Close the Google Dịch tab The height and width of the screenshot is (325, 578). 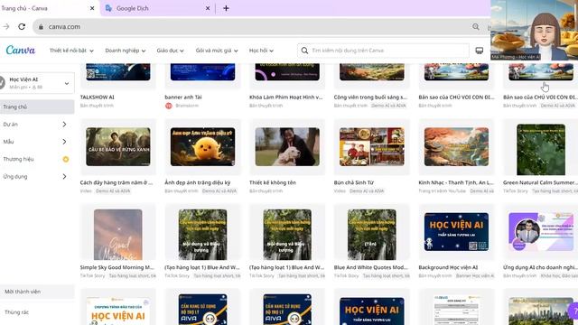pyautogui.click(x=208, y=8)
